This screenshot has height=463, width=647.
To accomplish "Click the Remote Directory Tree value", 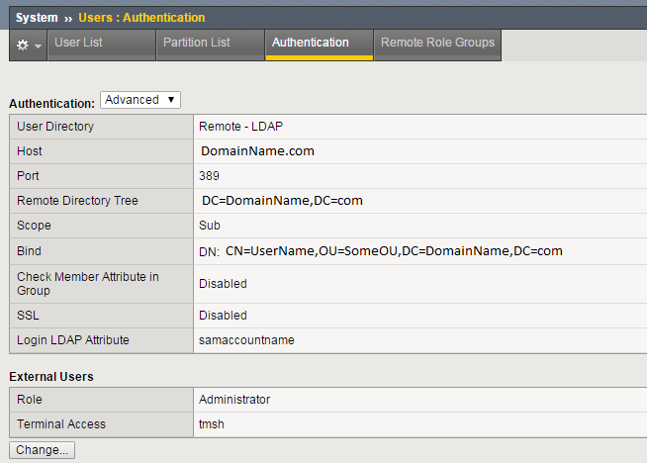I will (x=282, y=201).
